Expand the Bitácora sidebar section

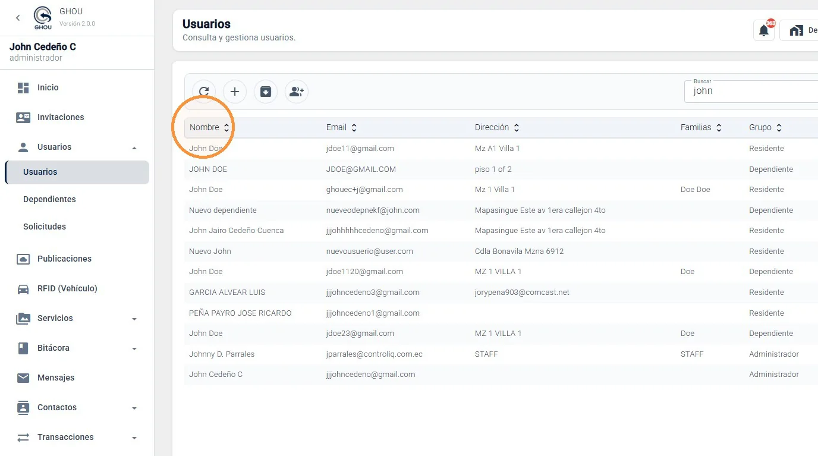point(134,348)
